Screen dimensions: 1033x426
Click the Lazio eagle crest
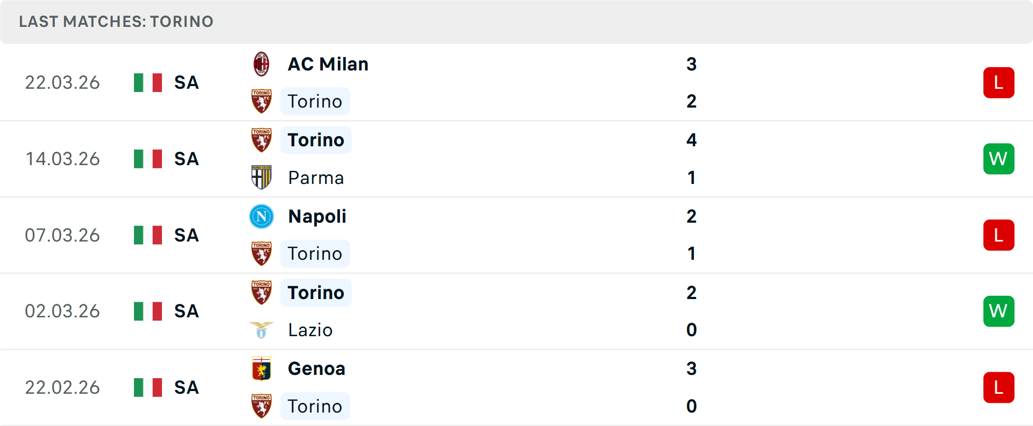(x=261, y=330)
